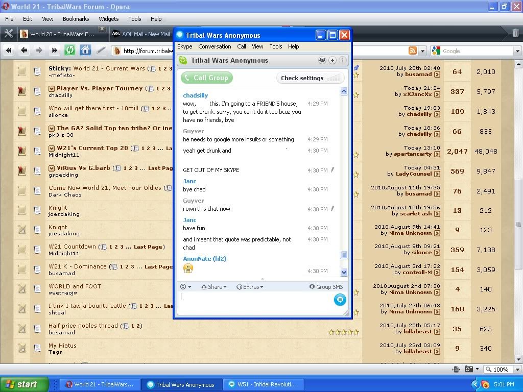Switch to W51 Infidel Revolution taskbar item
This screenshot has height=392, width=523.
pyautogui.click(x=264, y=384)
